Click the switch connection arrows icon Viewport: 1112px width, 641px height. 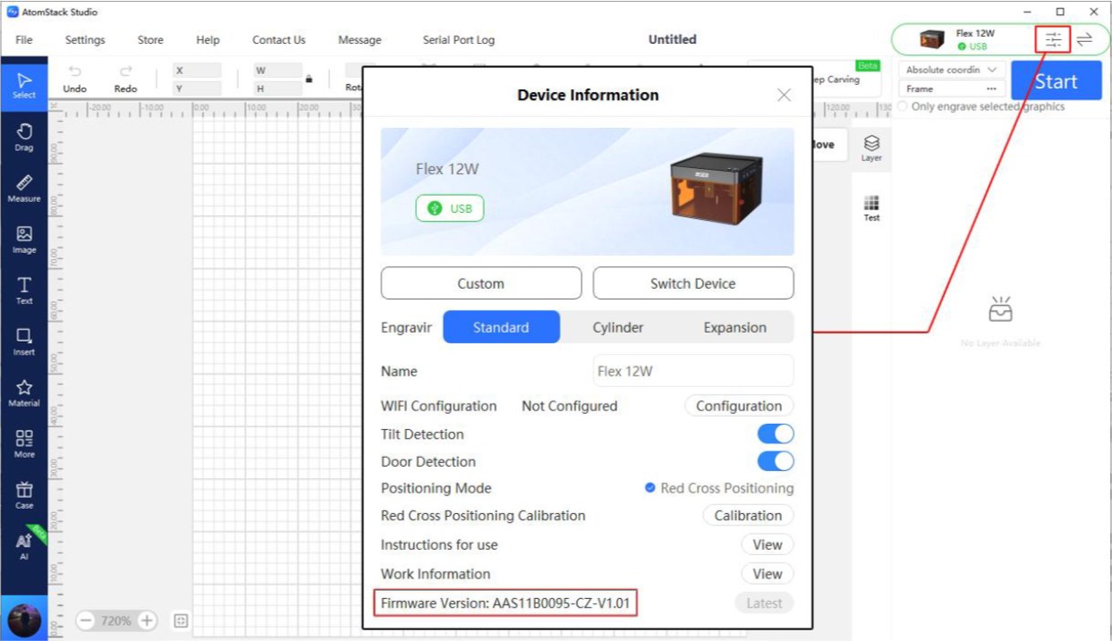[x=1084, y=39]
